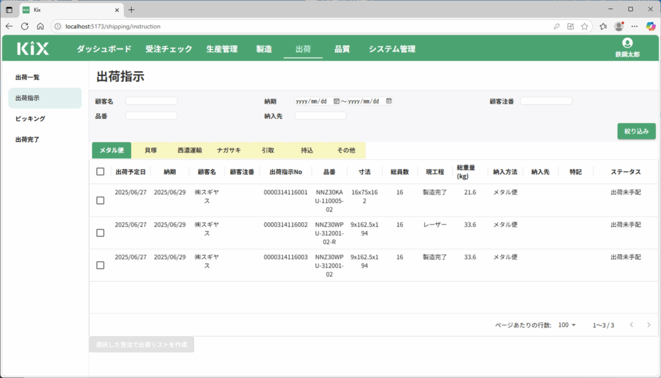
Task: Check row with 出荷指示No 0000314116002
Action: tap(100, 233)
